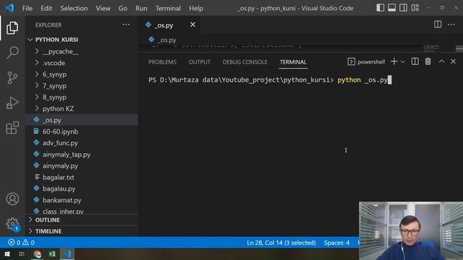Open the Search view in activity bar
Screen dimensions: 463x260
[x=12, y=53]
